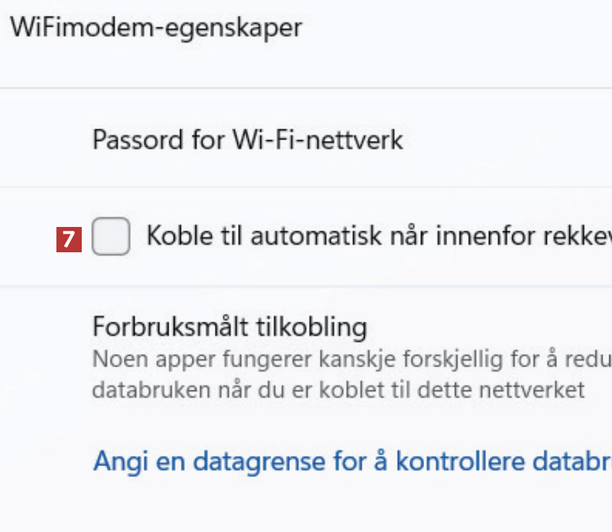Click the word Passord in the Wi-Fi row
The height and width of the screenshot is (532, 612).
pyautogui.click(x=137, y=140)
